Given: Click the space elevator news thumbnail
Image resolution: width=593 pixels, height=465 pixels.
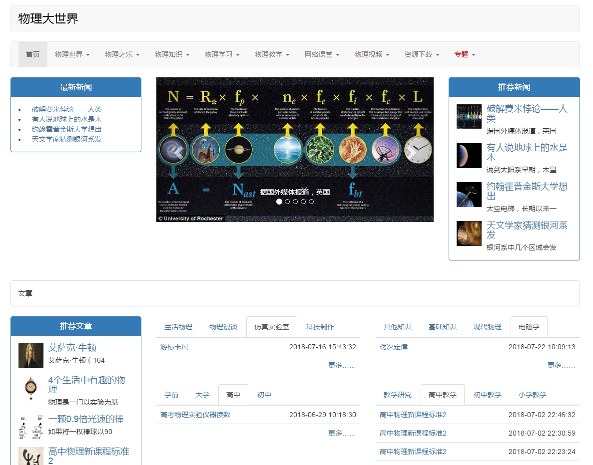Looking at the screenshot, I should (x=469, y=195).
